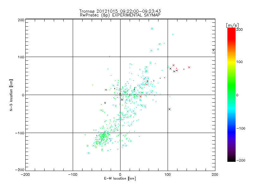
Task: Click the colorbar's '200' label
Action: coord(239,29)
